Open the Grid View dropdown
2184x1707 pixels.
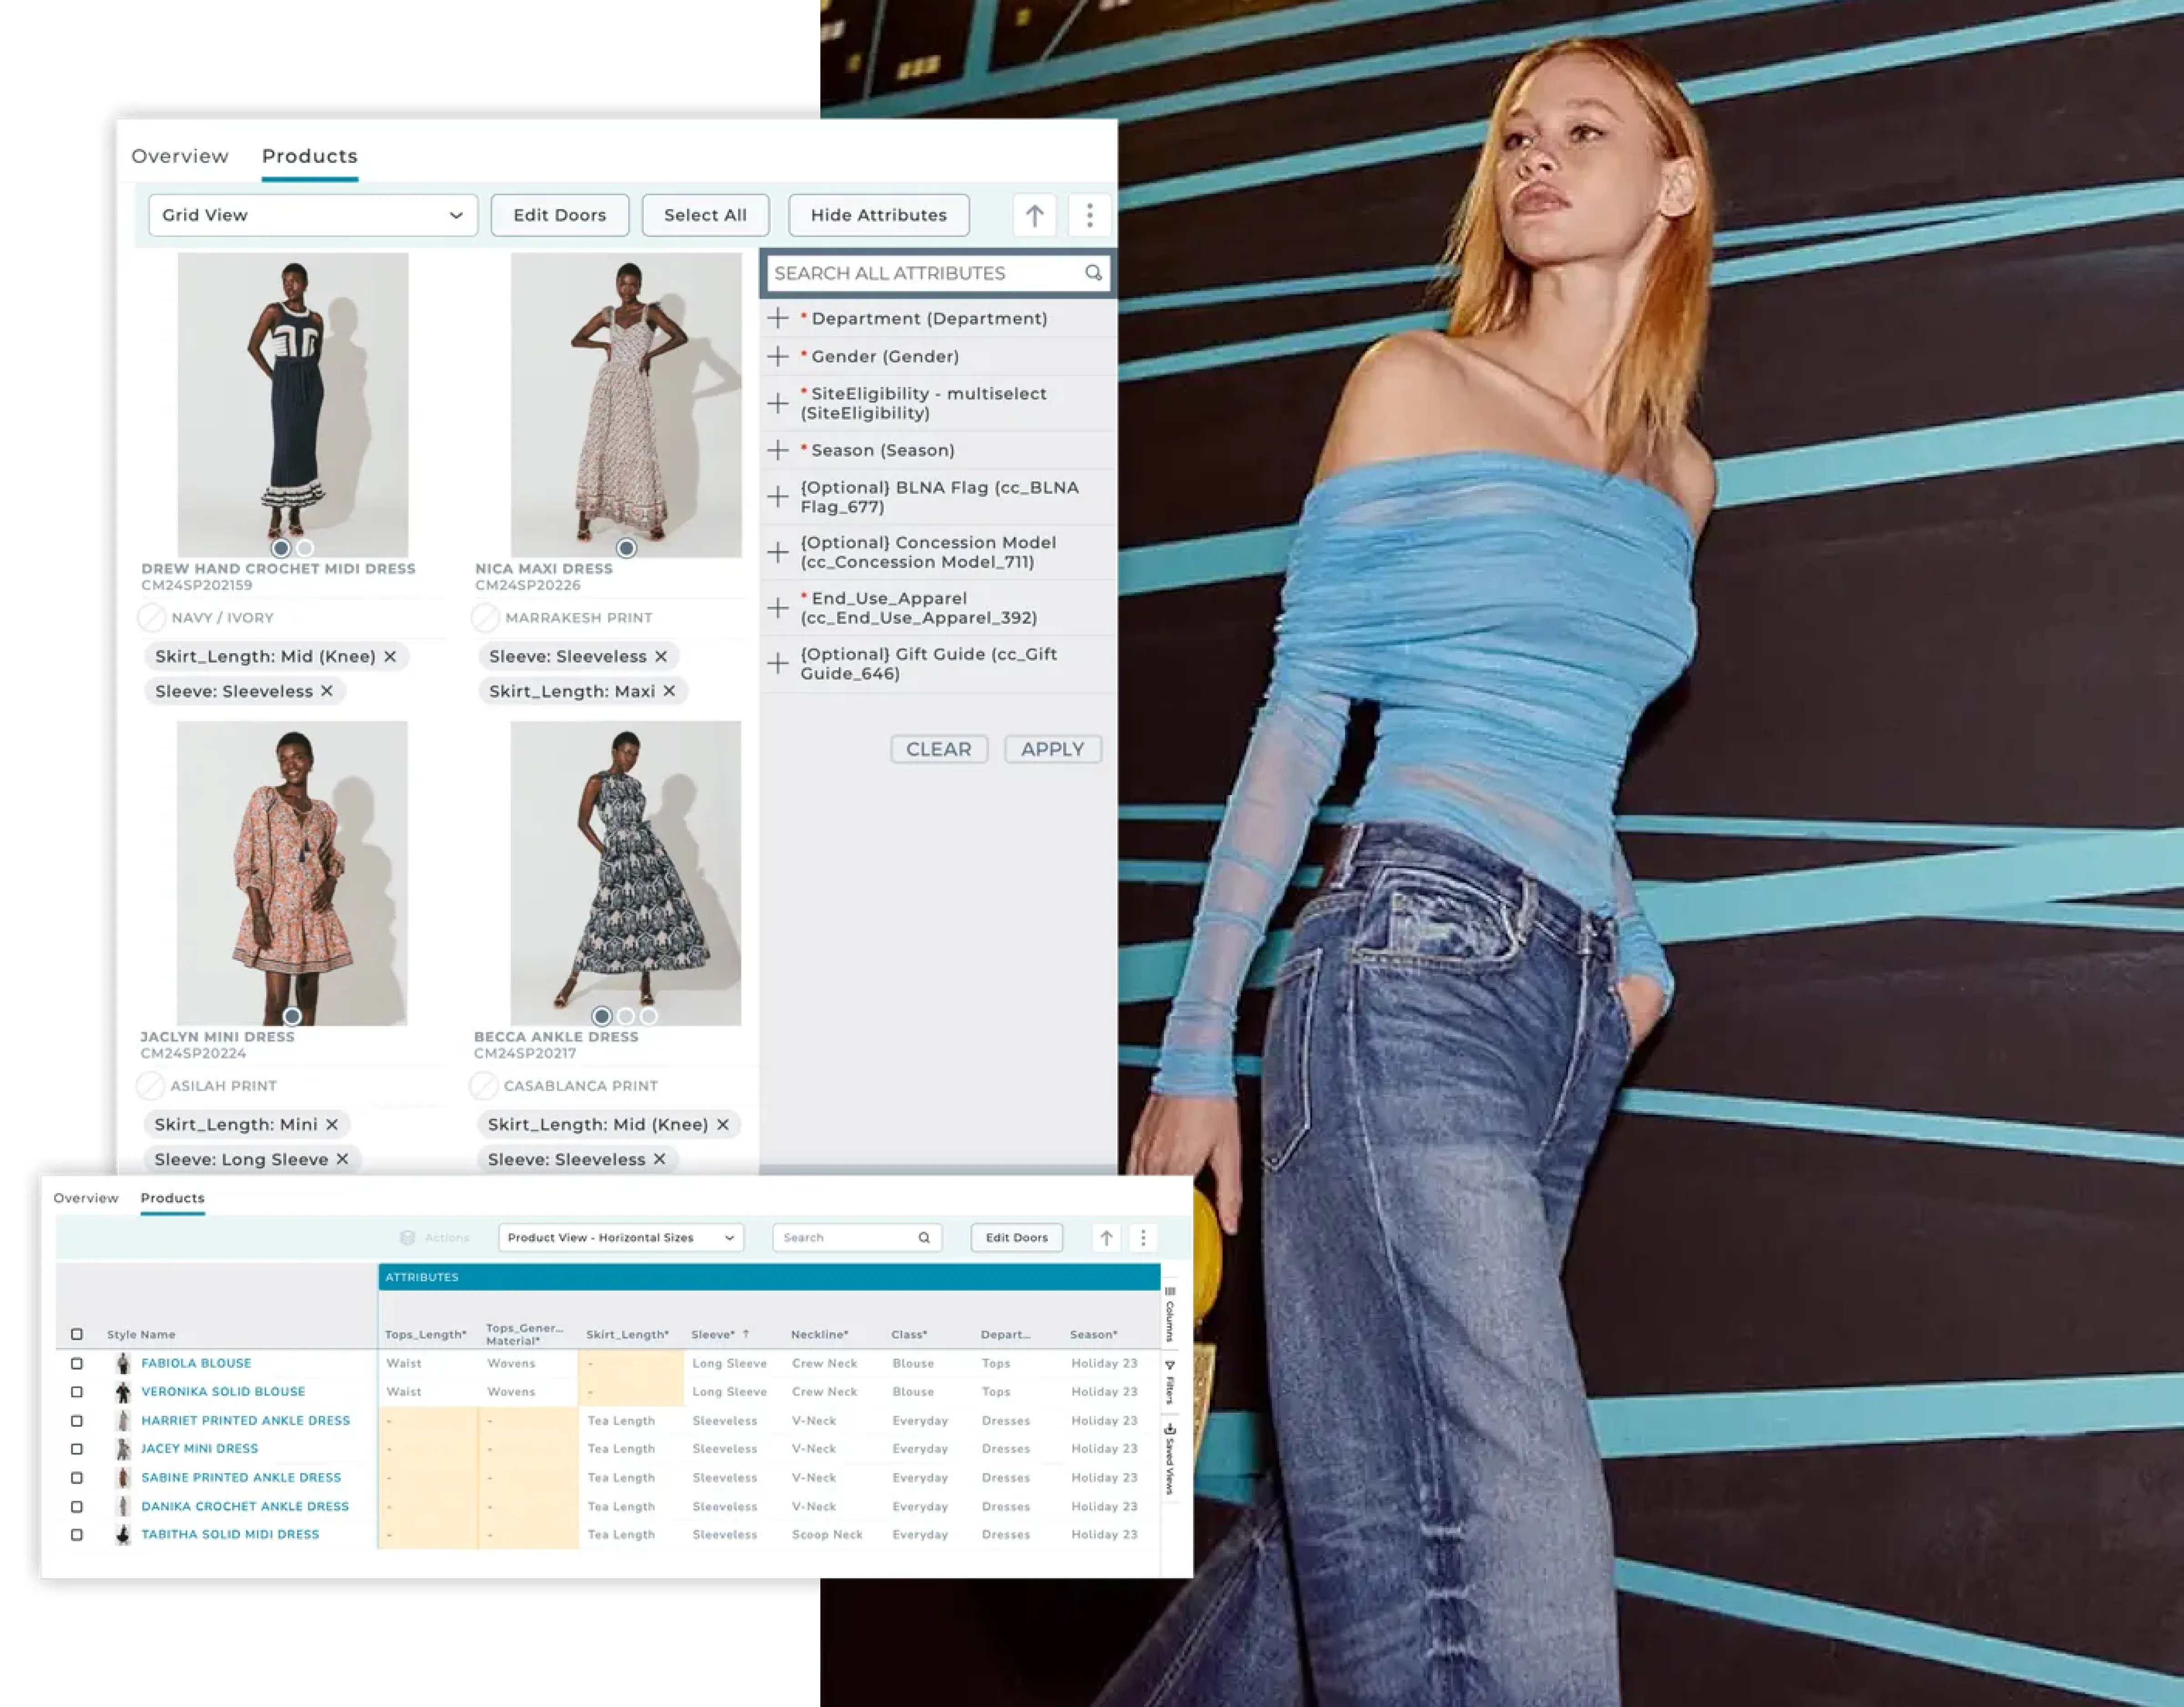(313, 214)
